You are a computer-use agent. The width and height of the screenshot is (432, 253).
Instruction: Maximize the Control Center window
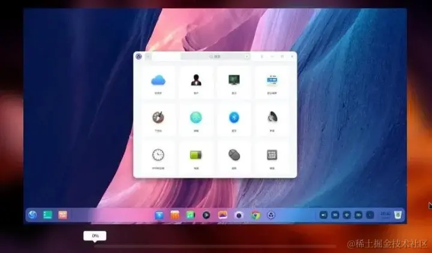tap(282, 56)
